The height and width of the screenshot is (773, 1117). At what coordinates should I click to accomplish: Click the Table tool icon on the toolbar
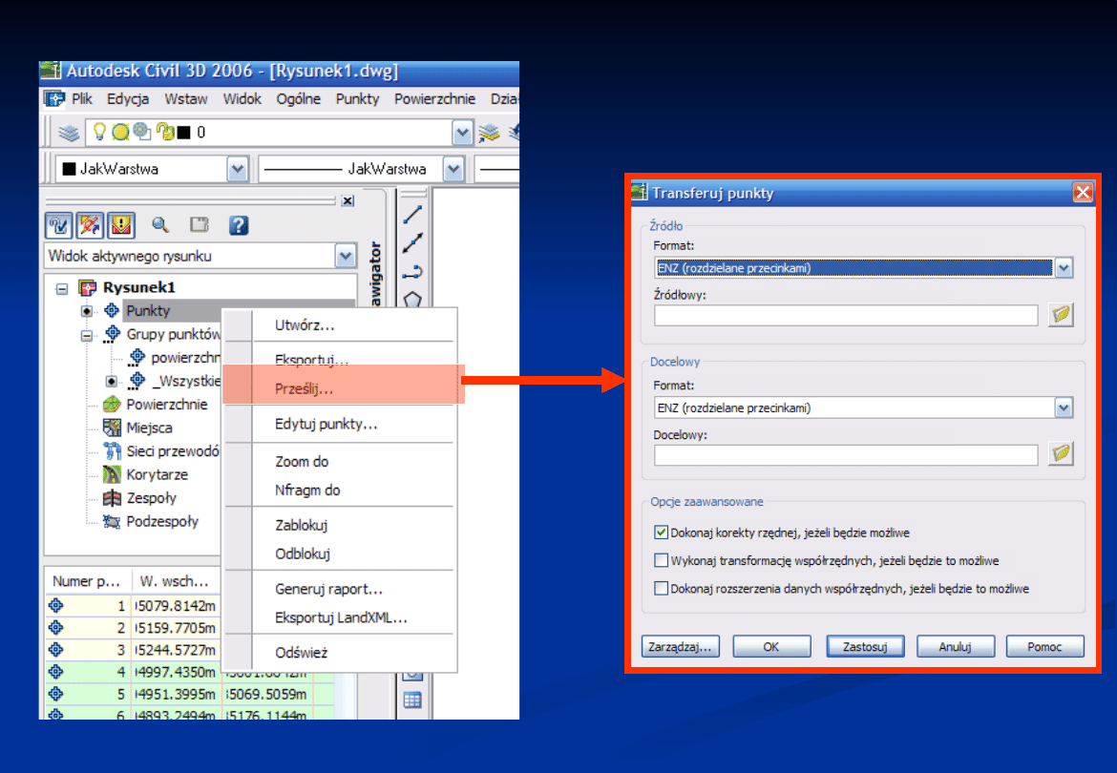coord(412,700)
